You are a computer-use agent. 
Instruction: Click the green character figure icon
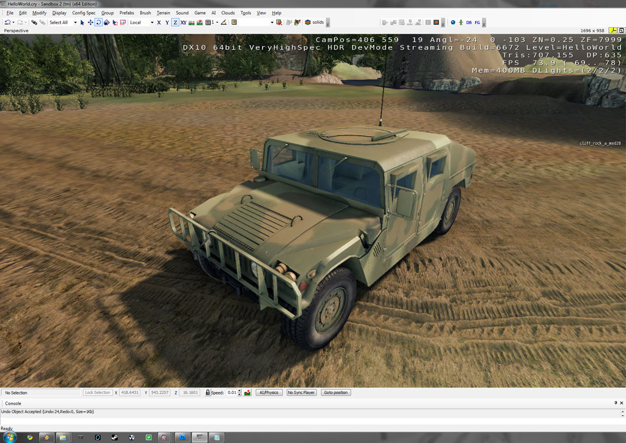461,22
